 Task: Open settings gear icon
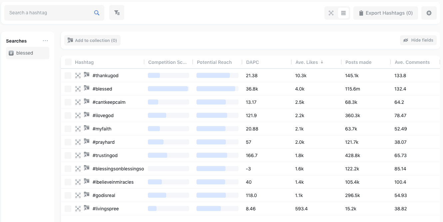(429, 13)
